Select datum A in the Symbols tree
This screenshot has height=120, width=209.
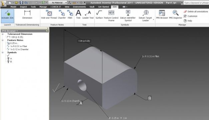[9, 59]
